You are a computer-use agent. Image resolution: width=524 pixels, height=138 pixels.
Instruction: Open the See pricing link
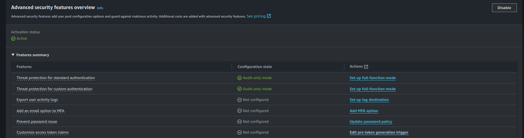click(256, 16)
